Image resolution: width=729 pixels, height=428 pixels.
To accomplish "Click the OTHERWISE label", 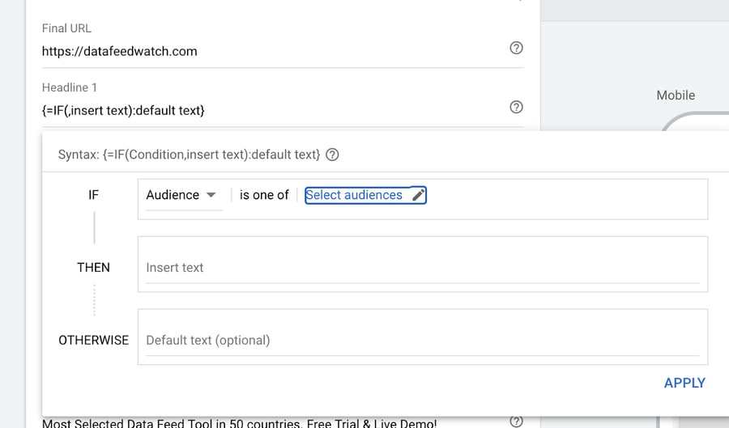I will [x=93, y=341].
